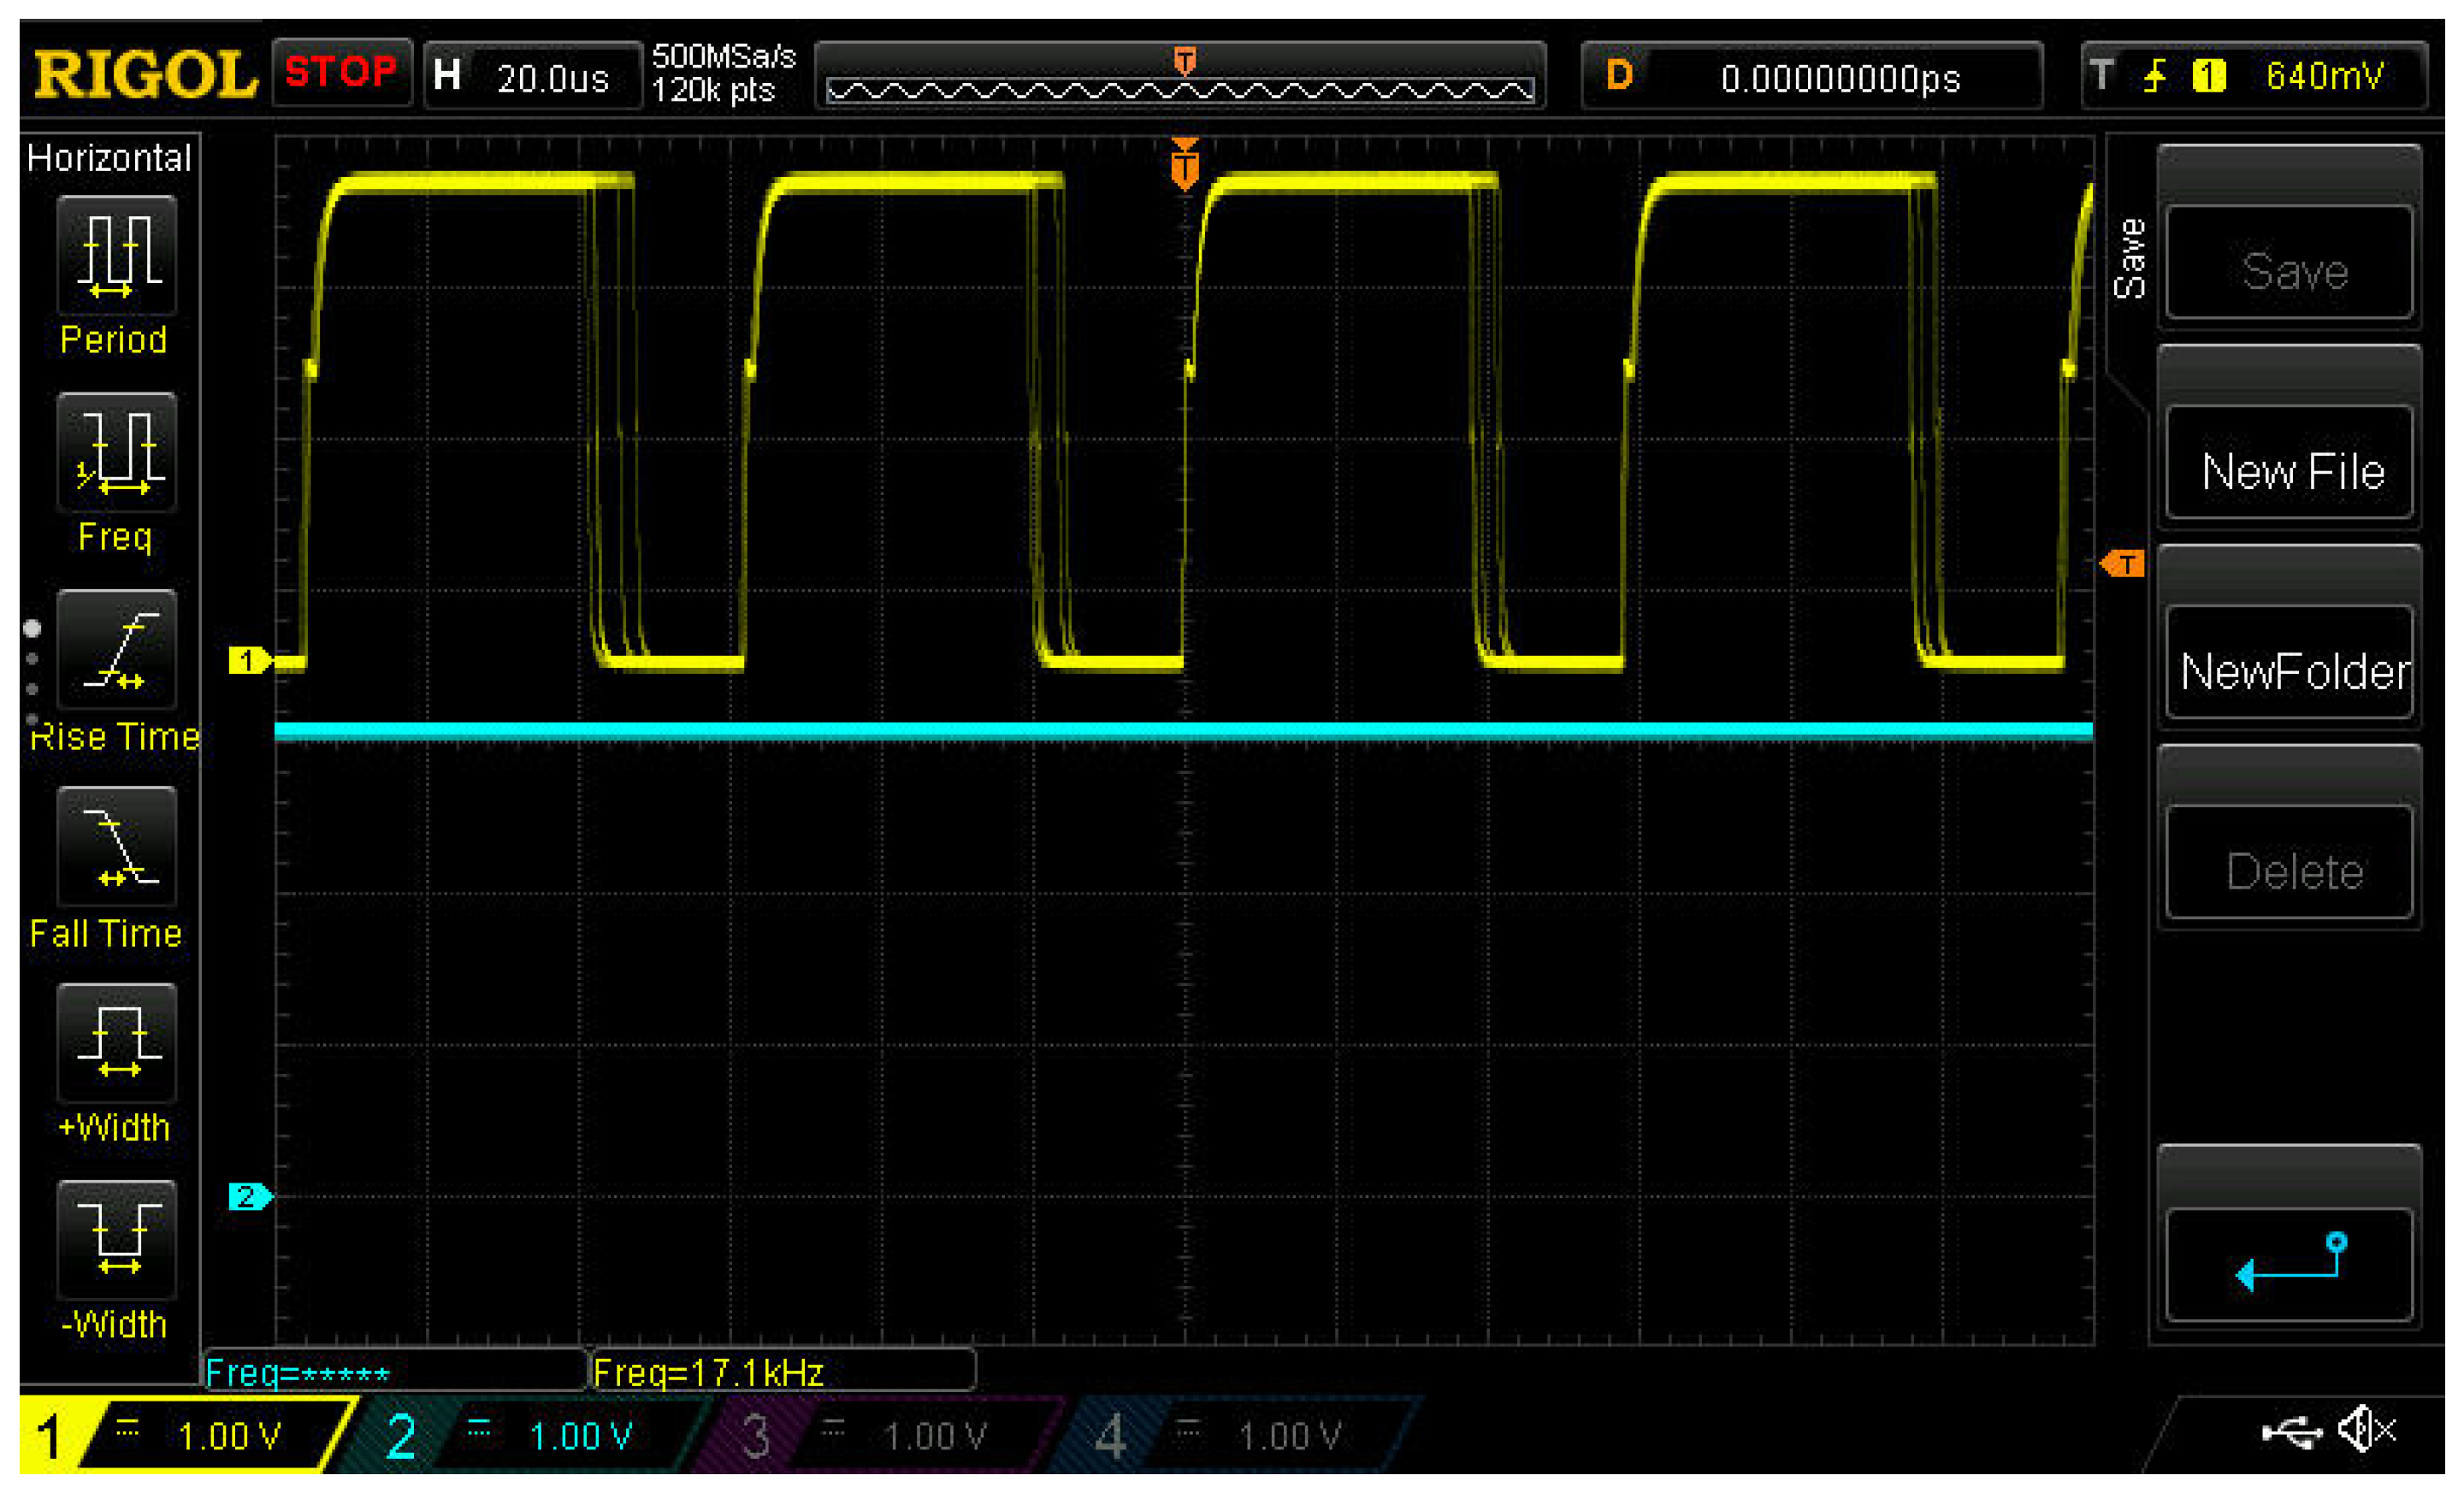Image resolution: width=2464 pixels, height=1493 pixels.
Task: Select the +Width measurement icon
Action: pyautogui.click(x=117, y=1044)
